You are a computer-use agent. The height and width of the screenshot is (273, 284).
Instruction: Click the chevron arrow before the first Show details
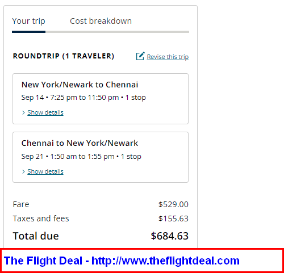click(23, 112)
